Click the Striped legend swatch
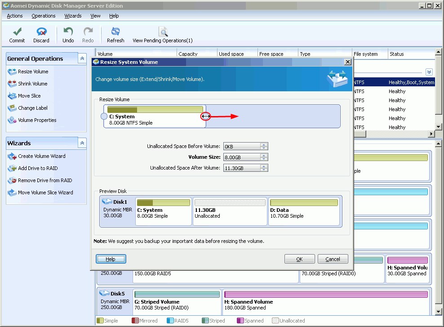The width and height of the screenshot is (444, 327). click(x=205, y=321)
